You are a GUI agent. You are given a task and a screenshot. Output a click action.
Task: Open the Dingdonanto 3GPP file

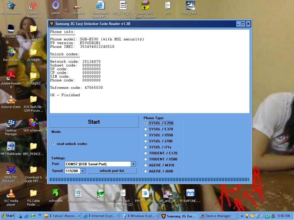tap(78, 195)
